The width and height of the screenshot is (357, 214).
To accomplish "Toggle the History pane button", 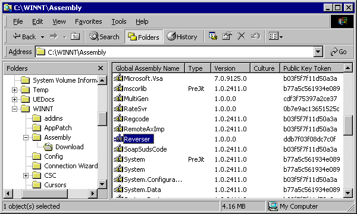I will pyautogui.click(x=182, y=36).
